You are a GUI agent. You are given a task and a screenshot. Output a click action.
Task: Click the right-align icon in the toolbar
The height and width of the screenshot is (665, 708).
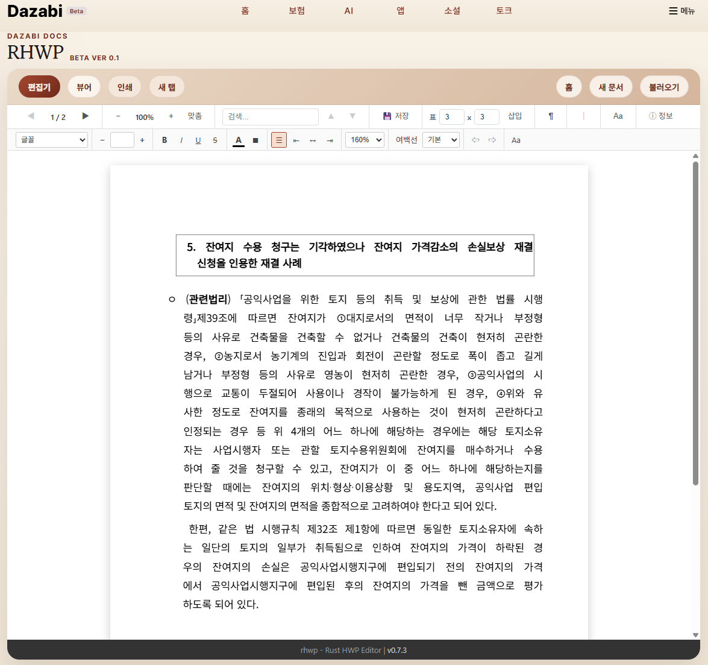[x=330, y=140]
